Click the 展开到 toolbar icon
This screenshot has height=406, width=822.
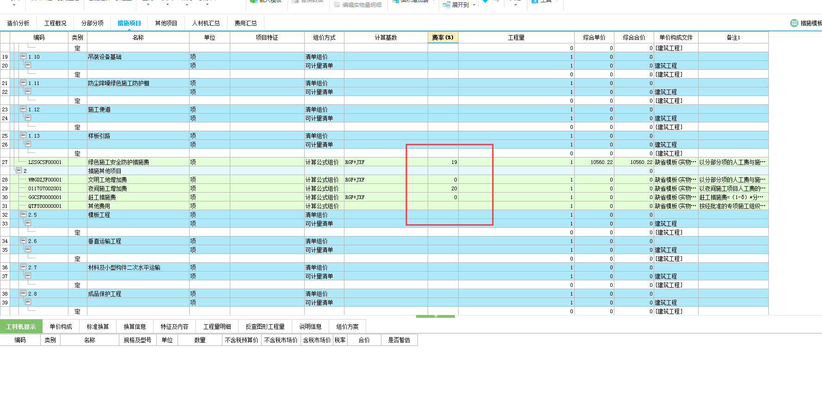446,5
